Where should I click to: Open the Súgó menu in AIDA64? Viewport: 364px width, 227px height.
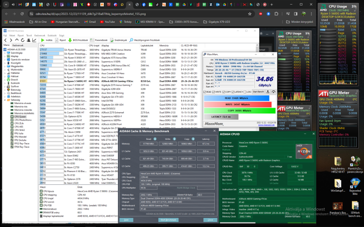click(61, 35)
